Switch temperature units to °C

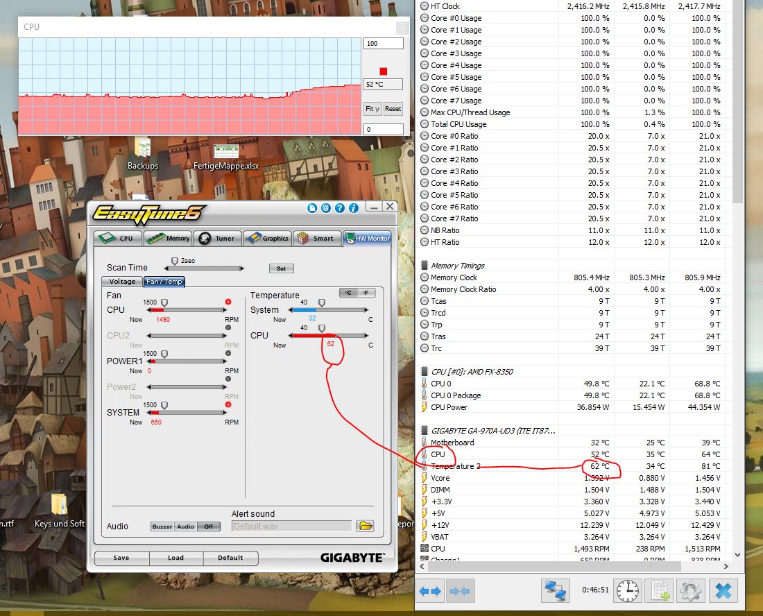(348, 293)
